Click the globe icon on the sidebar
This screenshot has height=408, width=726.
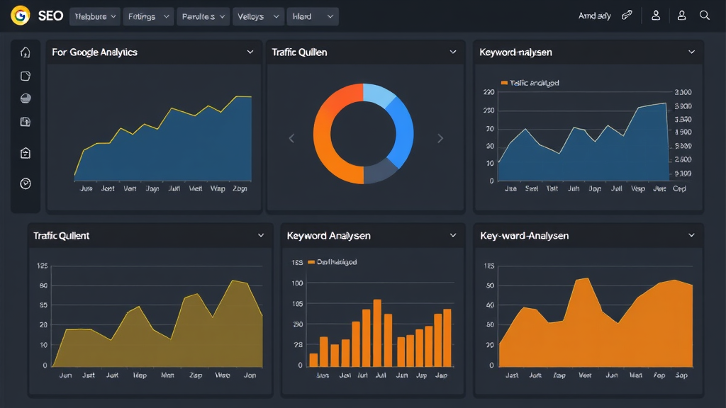pyautogui.click(x=25, y=100)
